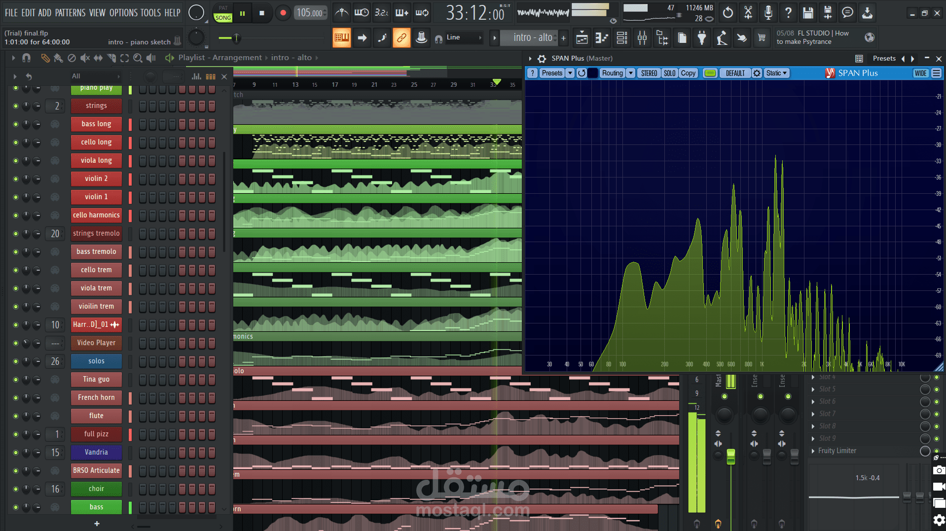
Task: Click the graph editor bars icon in Channel Rack
Action: coord(196,76)
